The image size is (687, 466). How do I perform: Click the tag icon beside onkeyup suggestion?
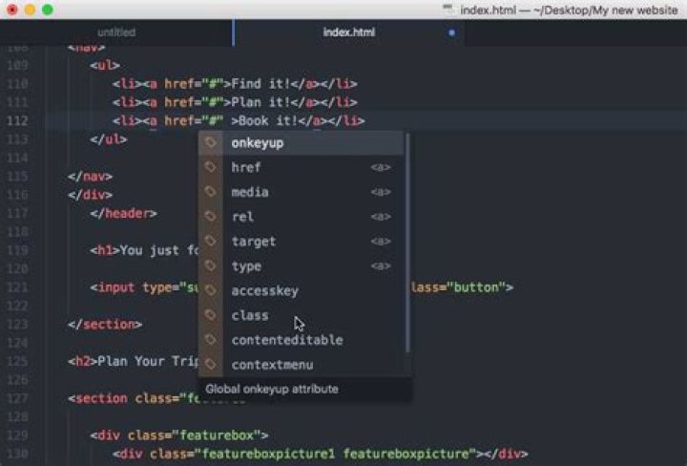211,143
